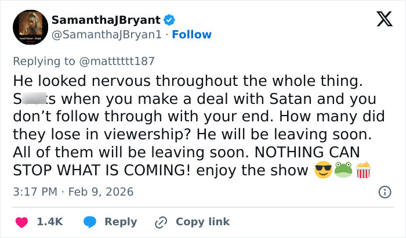Click the Copy link text
406x238 pixels.
click(x=202, y=222)
